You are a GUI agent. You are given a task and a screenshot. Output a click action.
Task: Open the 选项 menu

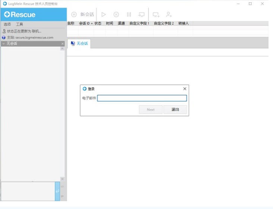7,24
